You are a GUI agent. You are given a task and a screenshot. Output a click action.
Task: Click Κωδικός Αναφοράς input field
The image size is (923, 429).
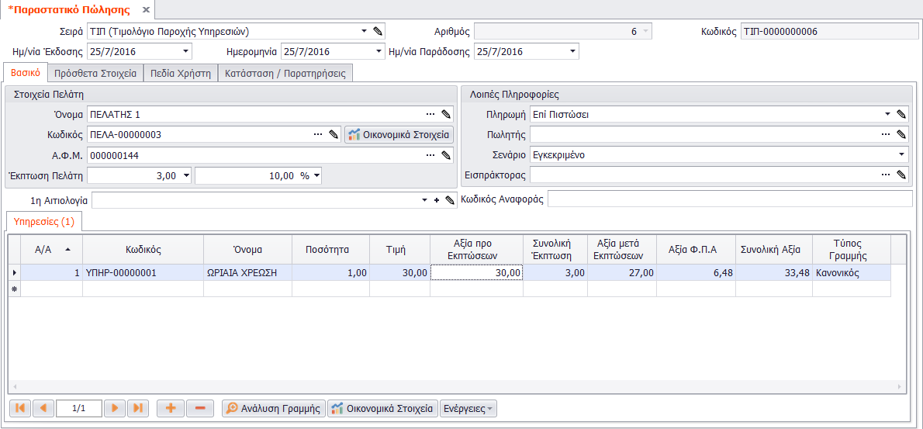tap(730, 199)
